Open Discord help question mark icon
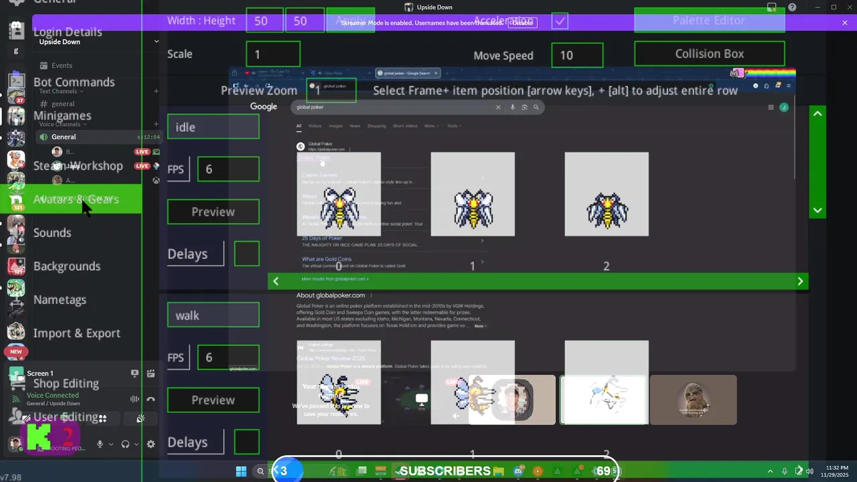857x482 pixels. click(x=792, y=7)
